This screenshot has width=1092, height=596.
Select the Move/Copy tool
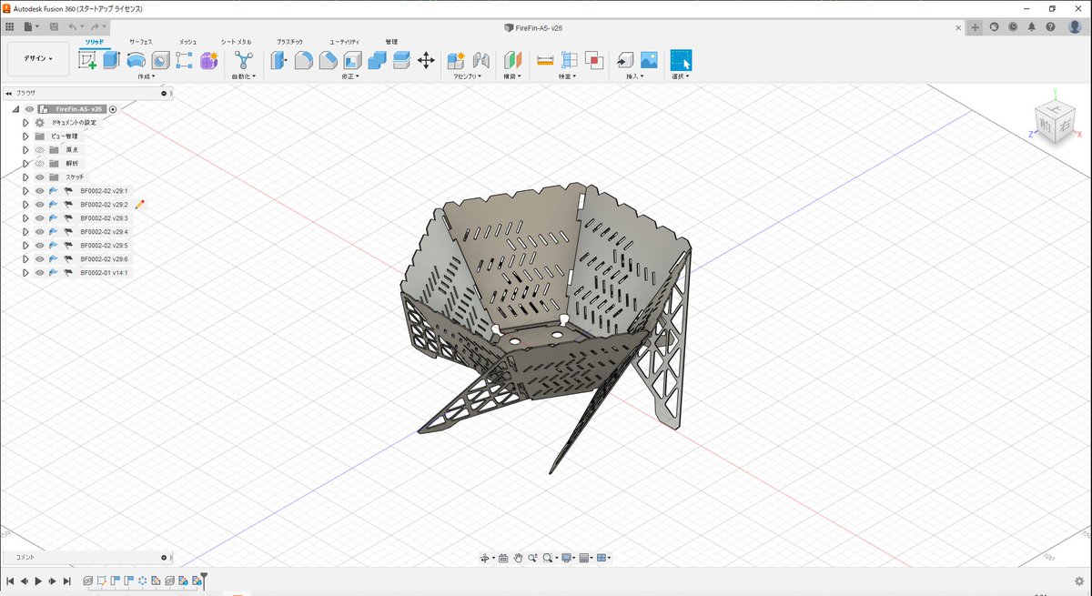(426, 60)
